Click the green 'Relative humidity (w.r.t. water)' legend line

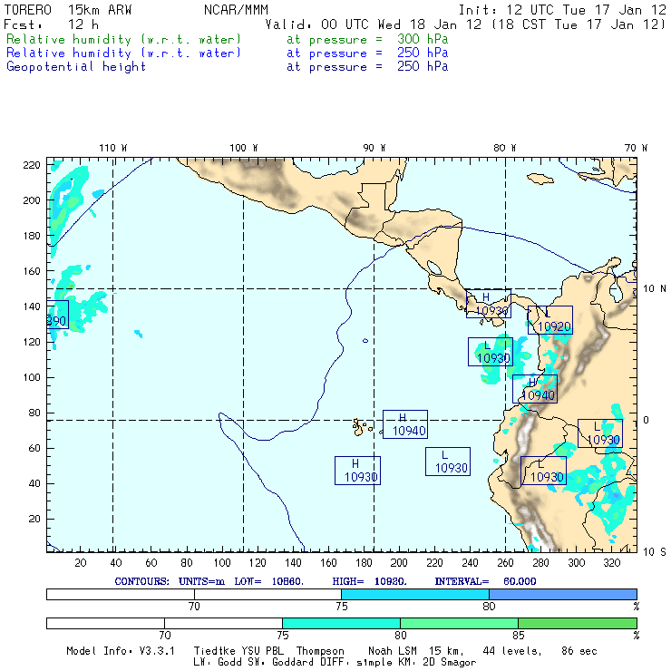point(123,39)
